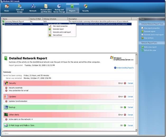
Task: Open Shared Folders and Web Sites
Action: [46, 8]
